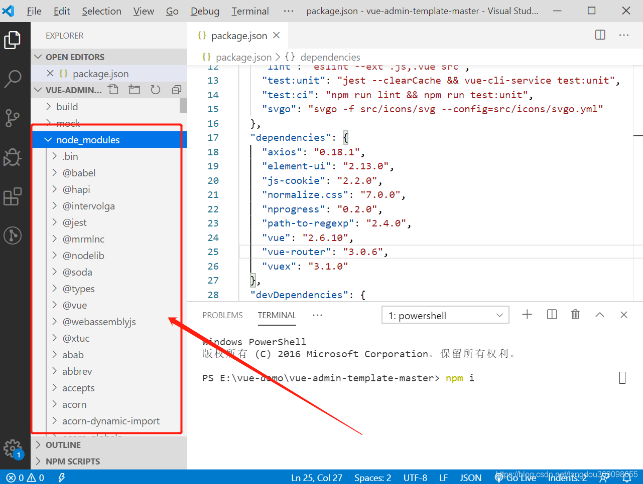Collapse the VUE-ADMIN project section
Viewport: 643px width, 484px height.
point(69,90)
